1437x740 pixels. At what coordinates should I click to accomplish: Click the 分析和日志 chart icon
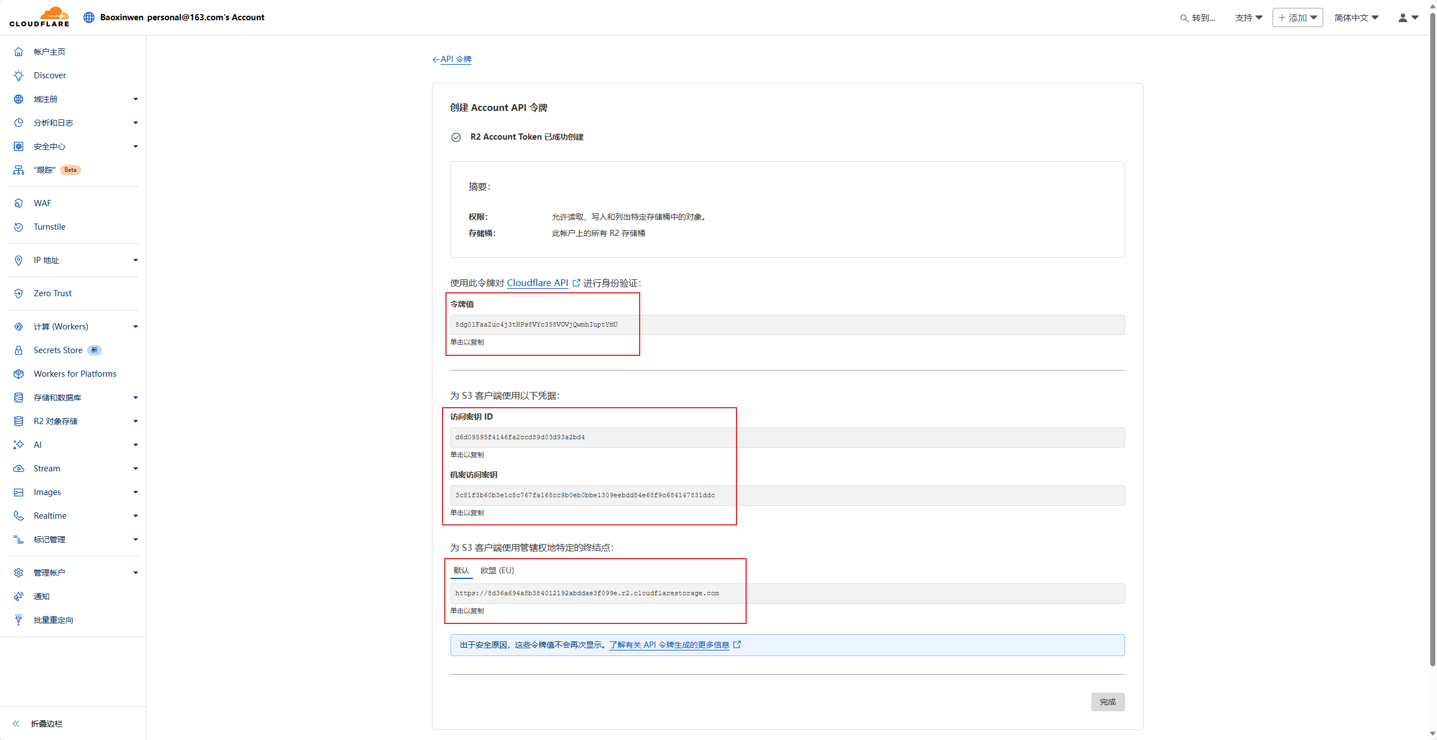point(19,123)
